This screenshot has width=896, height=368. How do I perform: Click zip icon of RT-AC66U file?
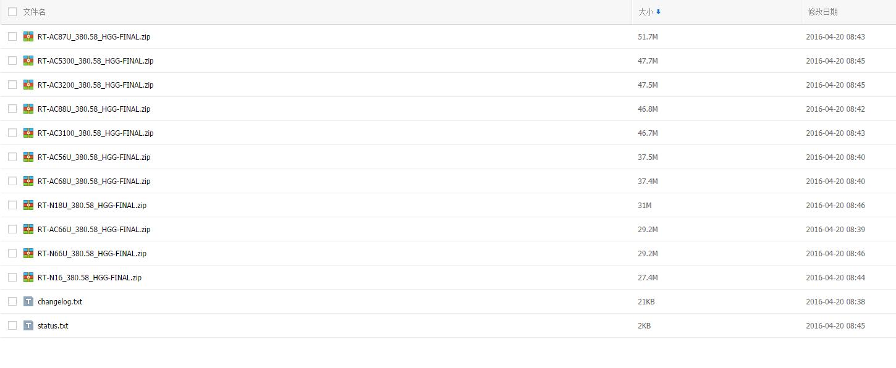[28, 229]
